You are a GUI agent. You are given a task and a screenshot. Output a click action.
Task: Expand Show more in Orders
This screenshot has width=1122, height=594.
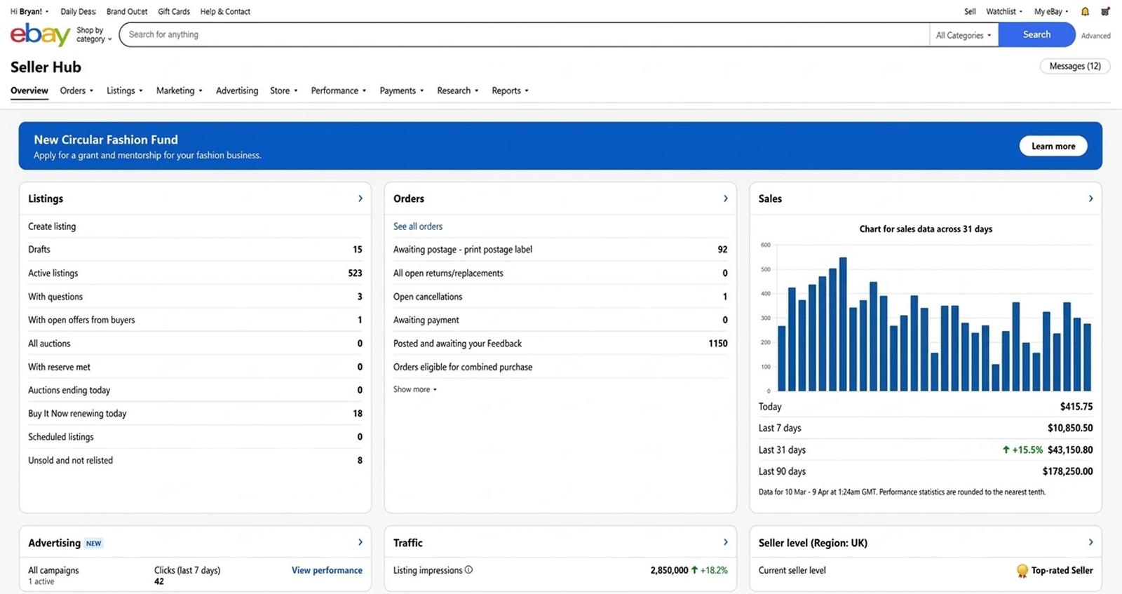[414, 389]
